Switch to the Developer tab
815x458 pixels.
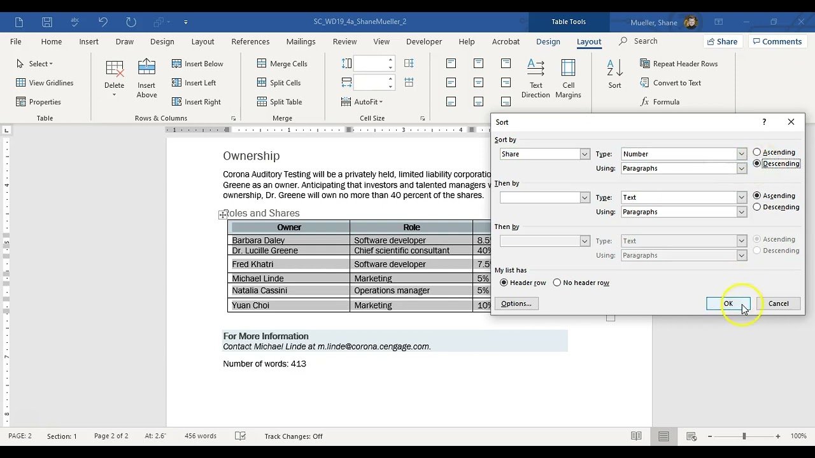[x=424, y=41]
